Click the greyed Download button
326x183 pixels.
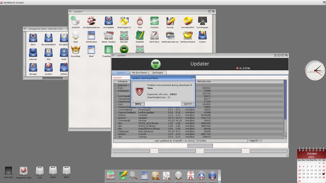(177, 151)
